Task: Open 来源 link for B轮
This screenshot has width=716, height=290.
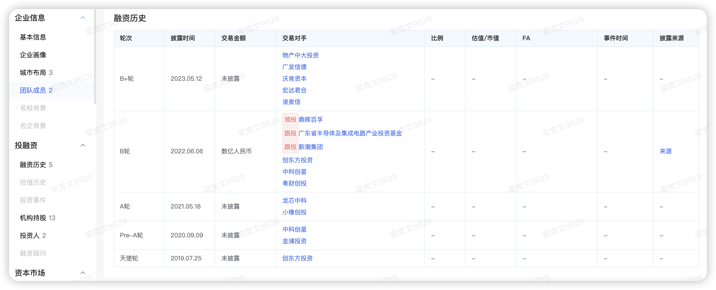Action: 665,151
